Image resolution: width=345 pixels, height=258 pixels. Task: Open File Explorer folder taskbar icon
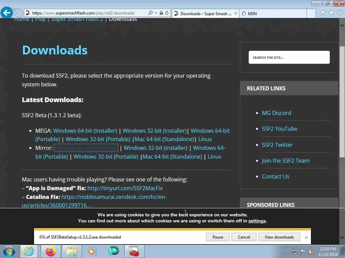tap(72, 251)
